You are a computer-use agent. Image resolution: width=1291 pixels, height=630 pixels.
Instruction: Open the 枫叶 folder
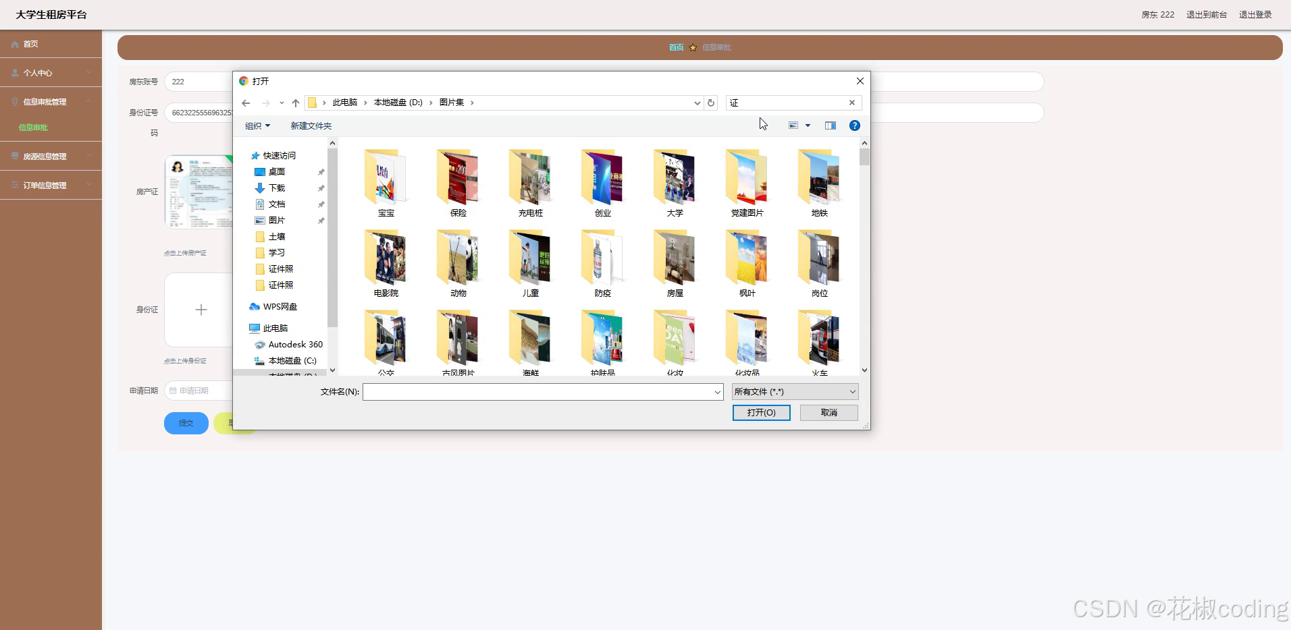[747, 263]
